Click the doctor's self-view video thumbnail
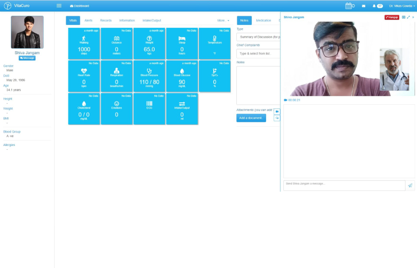 394,69
